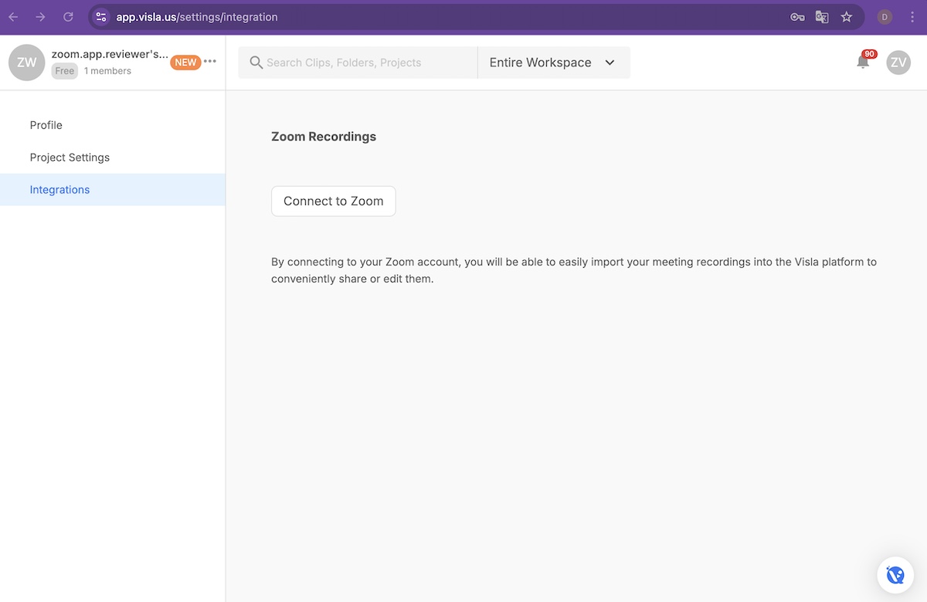Click the browser forward arrow
Image resolution: width=927 pixels, height=602 pixels.
[40, 17]
